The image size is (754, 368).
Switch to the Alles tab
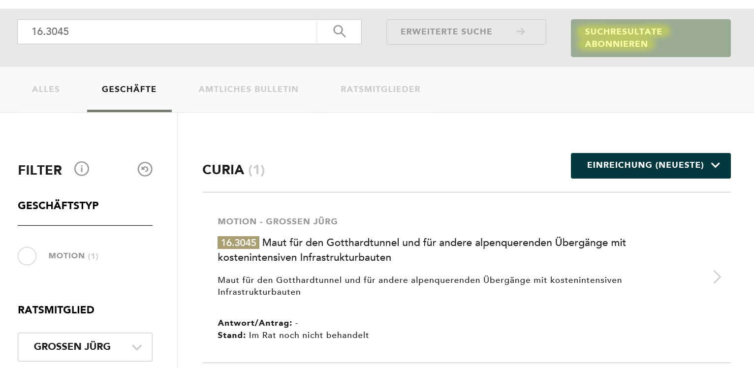pos(46,89)
